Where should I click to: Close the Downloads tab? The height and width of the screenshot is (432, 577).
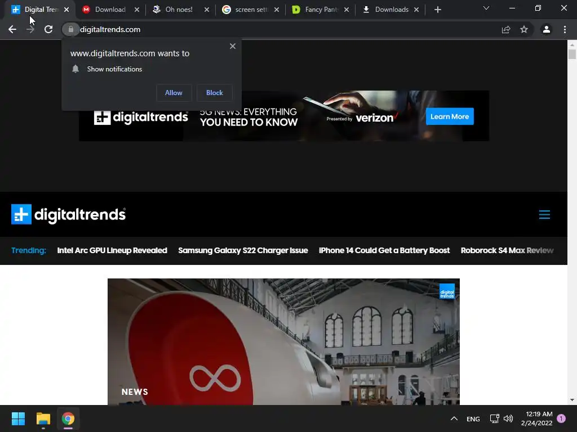tap(416, 10)
